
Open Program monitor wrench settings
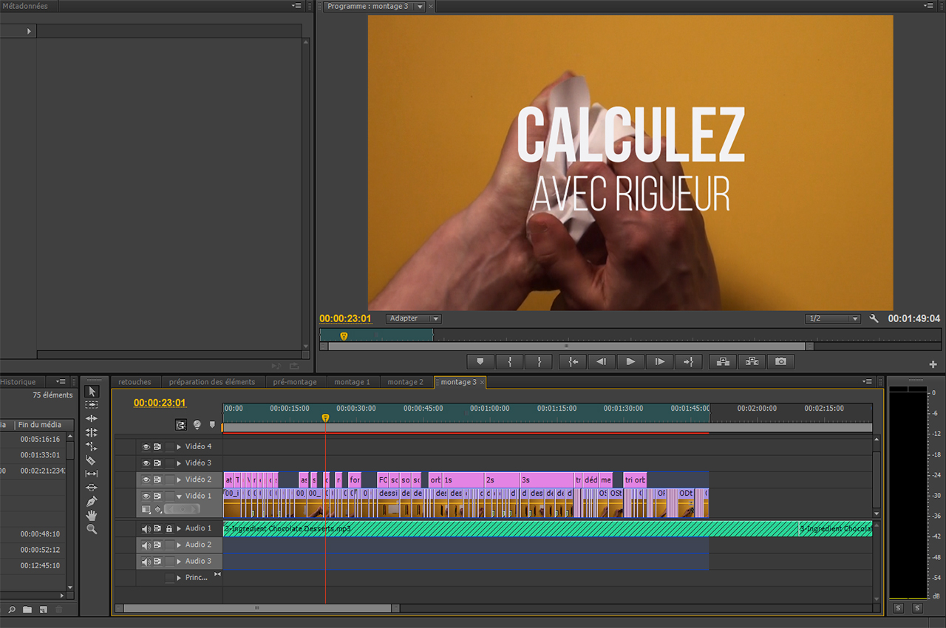(x=874, y=318)
